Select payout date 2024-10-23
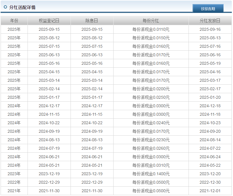 [210, 123]
